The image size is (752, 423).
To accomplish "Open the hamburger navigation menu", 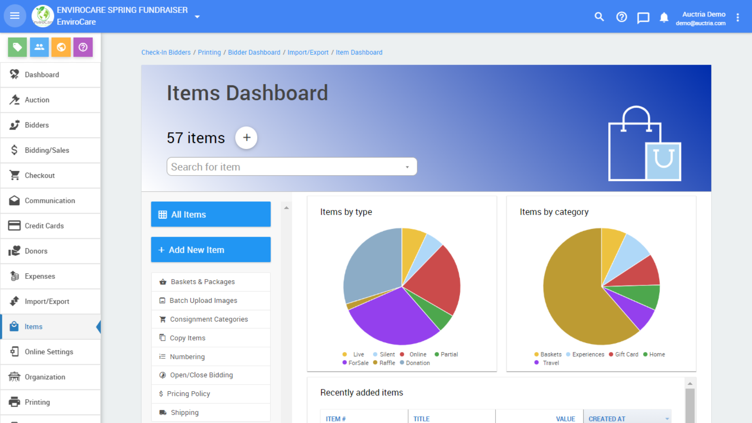I will click(x=15, y=16).
